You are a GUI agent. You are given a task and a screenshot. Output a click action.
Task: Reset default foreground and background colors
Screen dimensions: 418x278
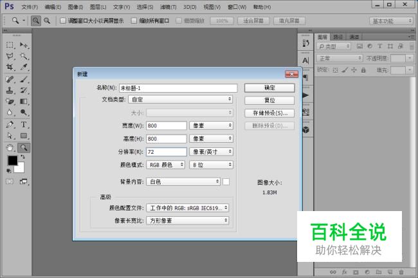[x=9, y=171]
